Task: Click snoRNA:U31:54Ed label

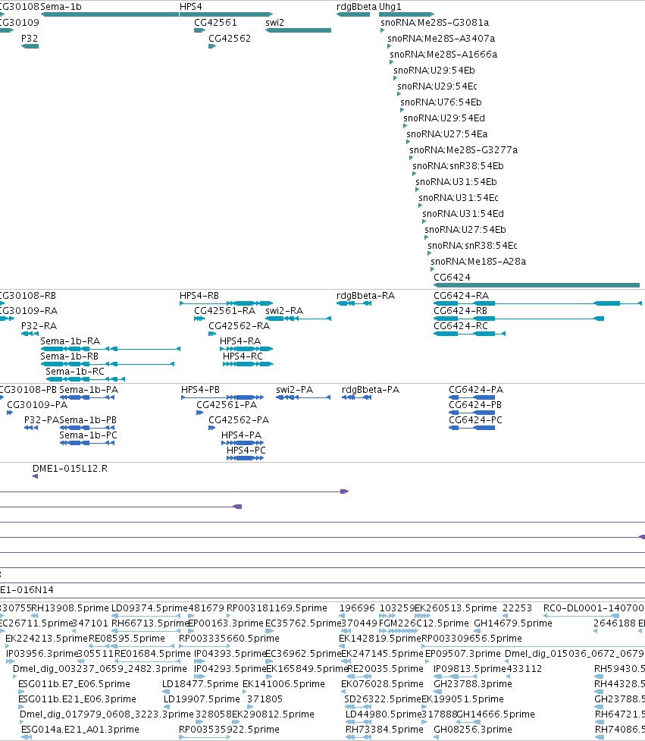Action: 463,214
